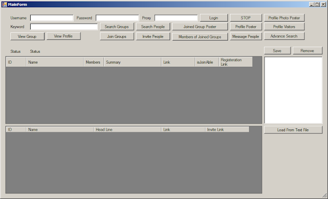This screenshot has height=199, width=328.
Task: Click the Head Line column header
Action: click(128, 130)
